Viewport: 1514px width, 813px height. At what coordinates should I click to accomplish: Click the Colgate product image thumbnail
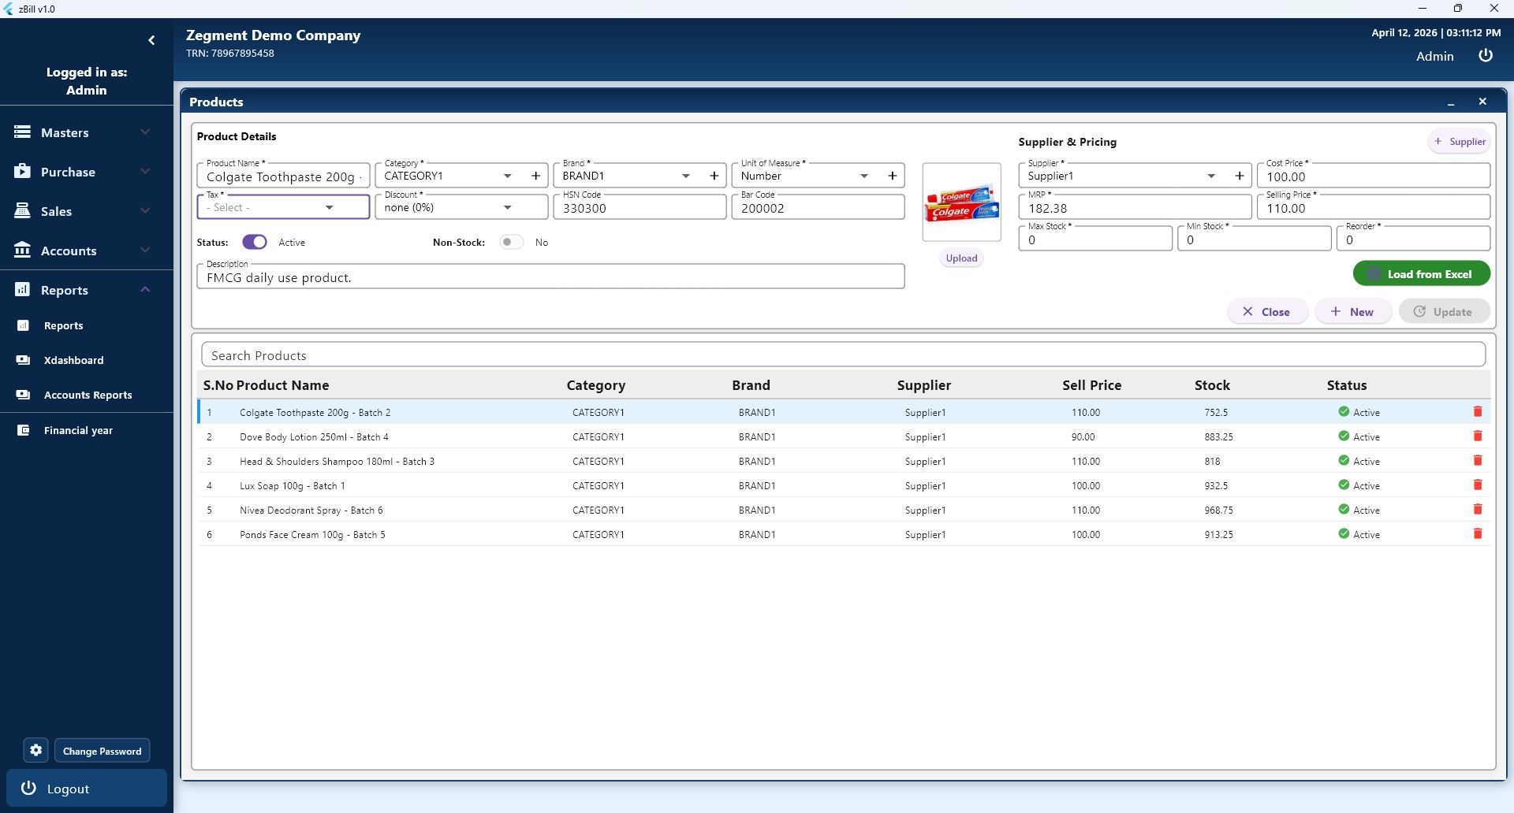click(x=961, y=203)
